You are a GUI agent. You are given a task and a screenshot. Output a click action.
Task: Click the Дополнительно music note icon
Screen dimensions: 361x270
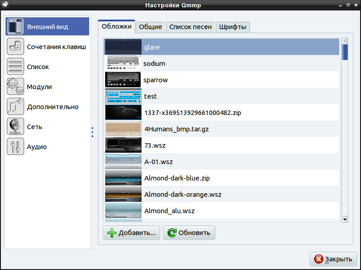click(x=15, y=106)
